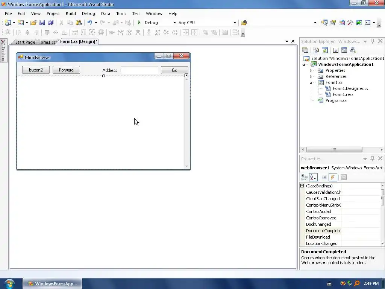Switch to the Start Page tab

point(25,42)
